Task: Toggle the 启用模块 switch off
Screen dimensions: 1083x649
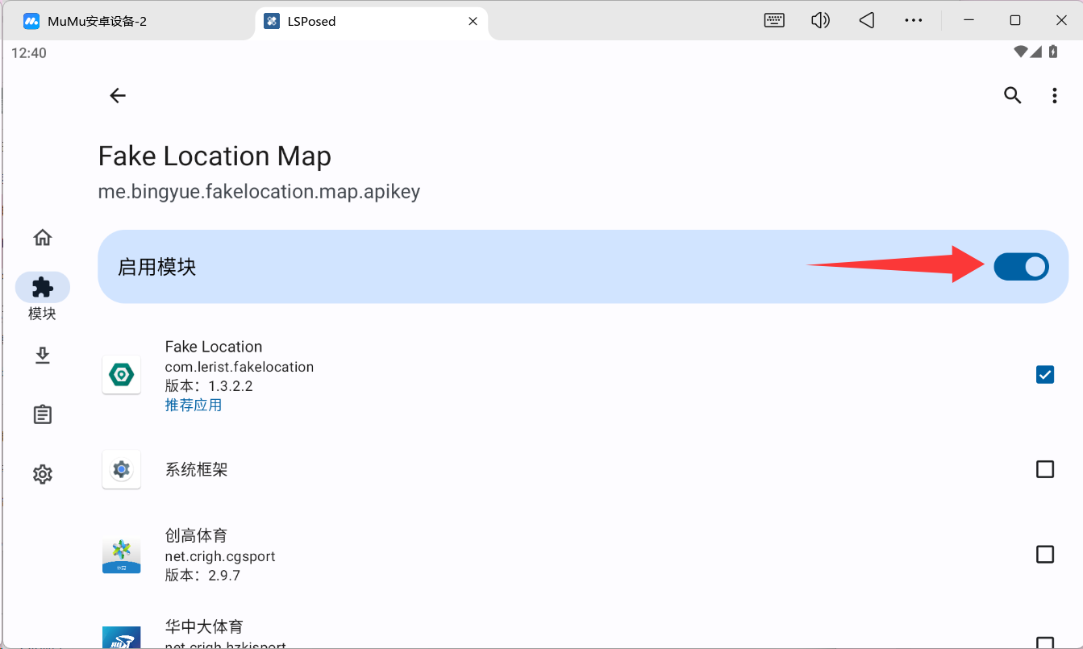Action: coord(1021,267)
